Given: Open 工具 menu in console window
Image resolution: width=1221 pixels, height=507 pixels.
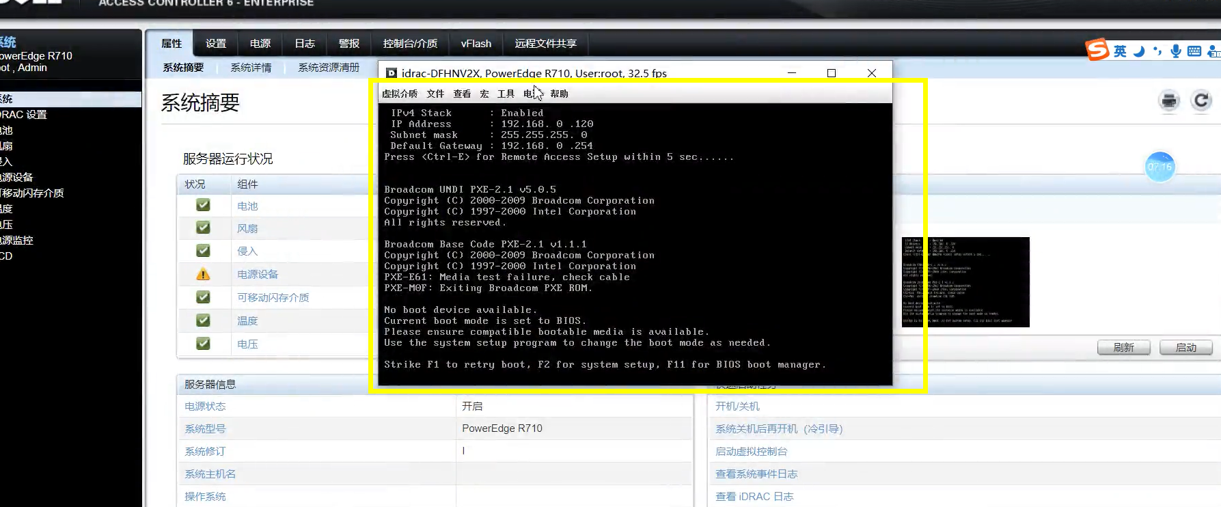Looking at the screenshot, I should [506, 94].
